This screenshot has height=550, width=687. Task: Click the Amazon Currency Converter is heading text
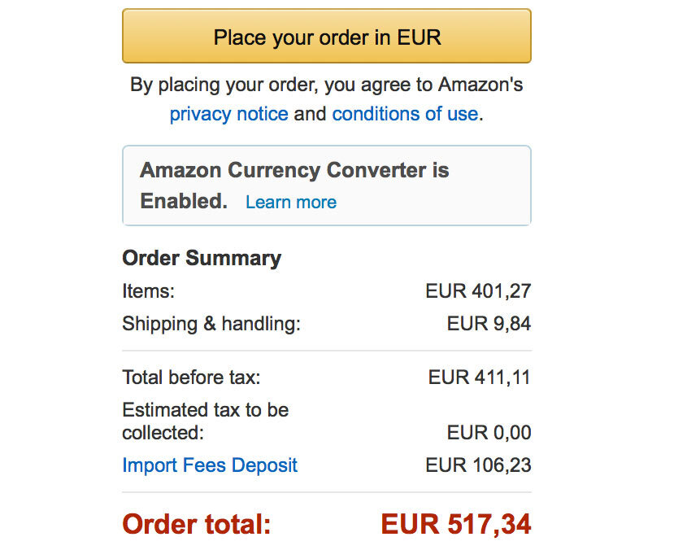(294, 171)
